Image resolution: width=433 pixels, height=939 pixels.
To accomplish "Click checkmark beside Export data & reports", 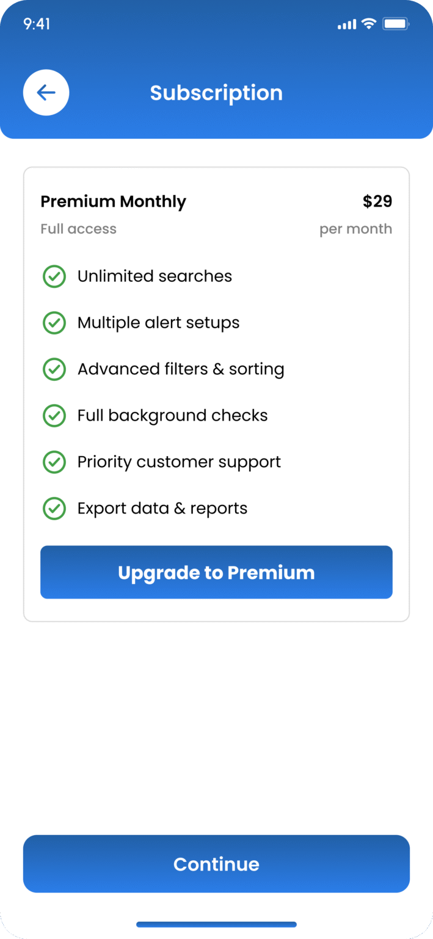I will click(54, 509).
